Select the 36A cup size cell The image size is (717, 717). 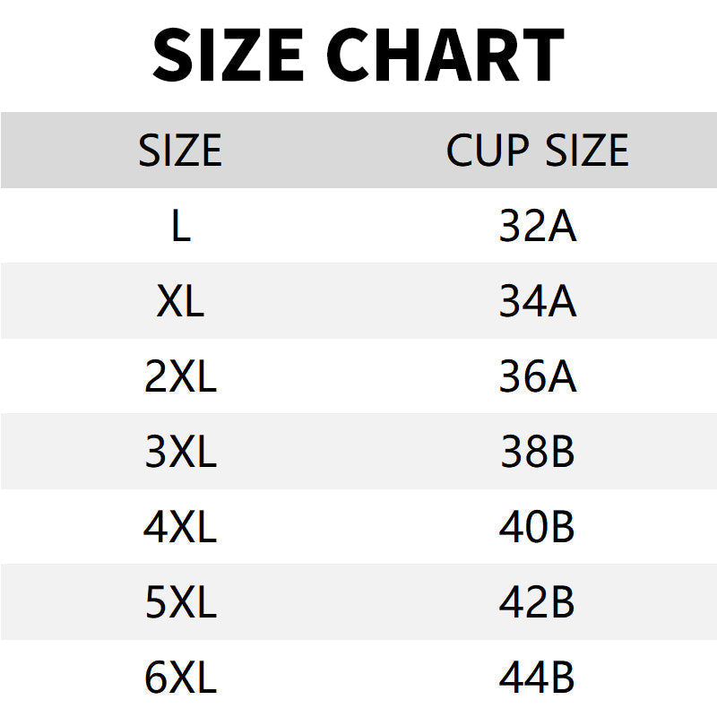(538, 376)
